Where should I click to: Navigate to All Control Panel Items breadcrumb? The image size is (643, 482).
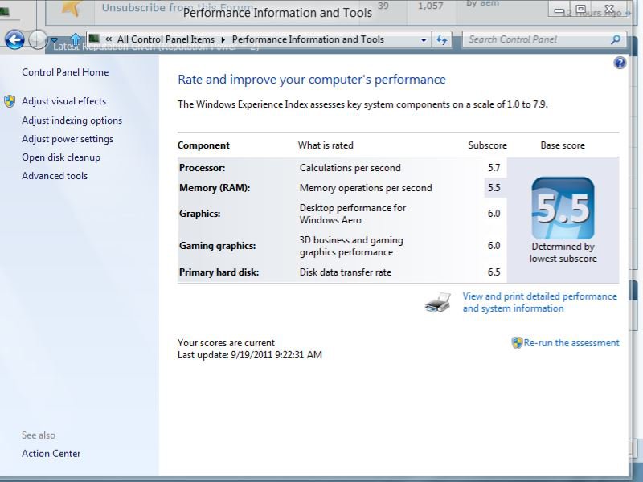pyautogui.click(x=166, y=39)
